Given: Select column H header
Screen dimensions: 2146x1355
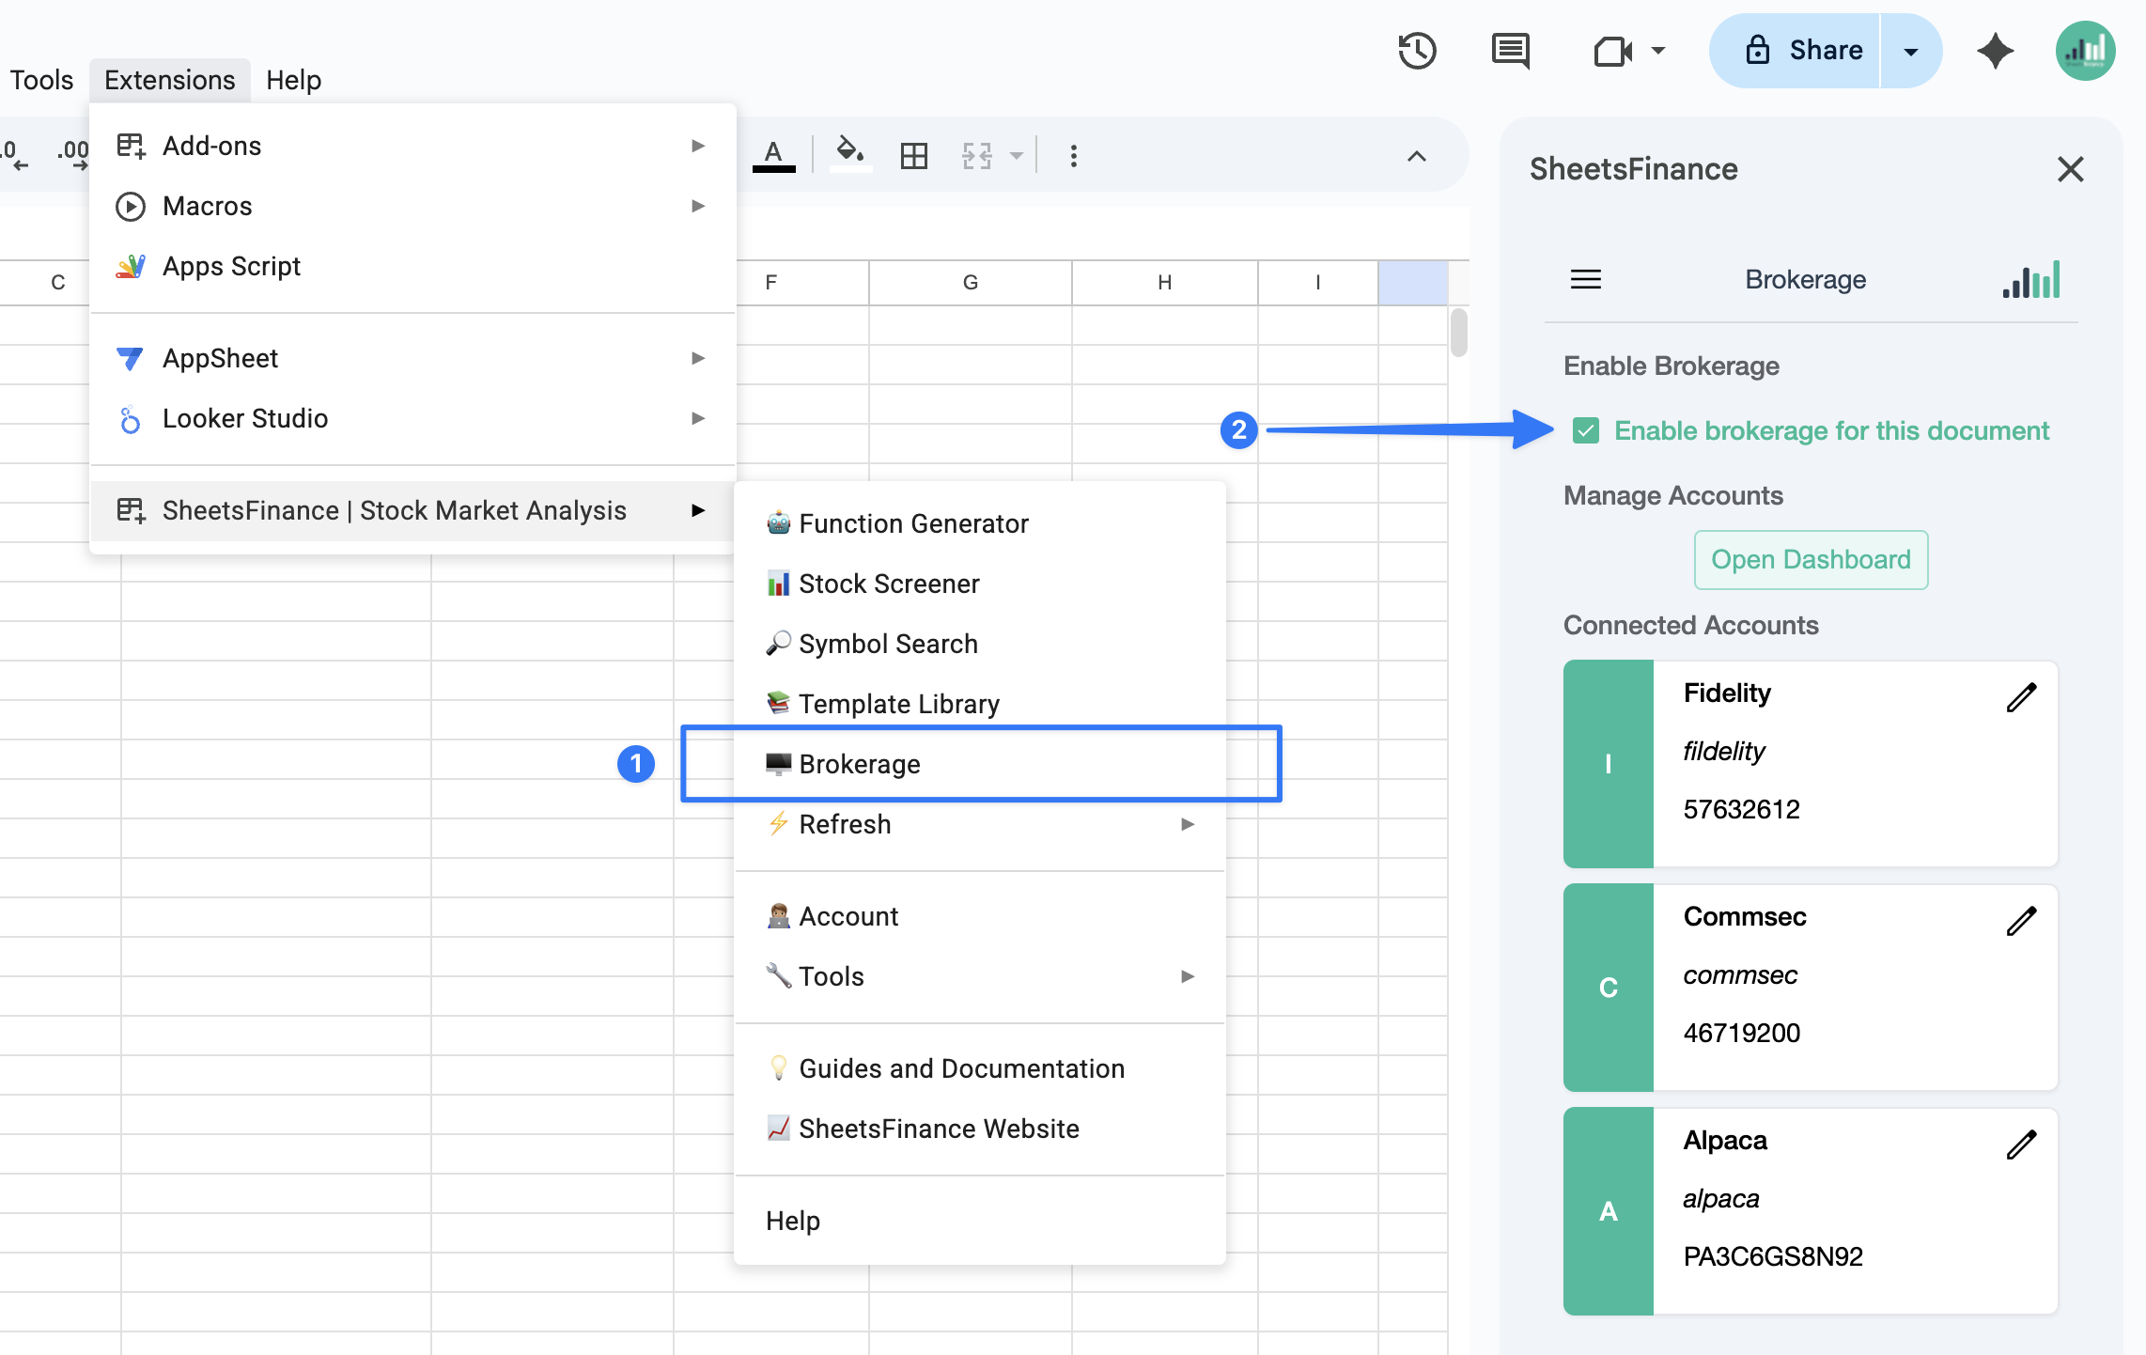Looking at the screenshot, I should [x=1164, y=282].
